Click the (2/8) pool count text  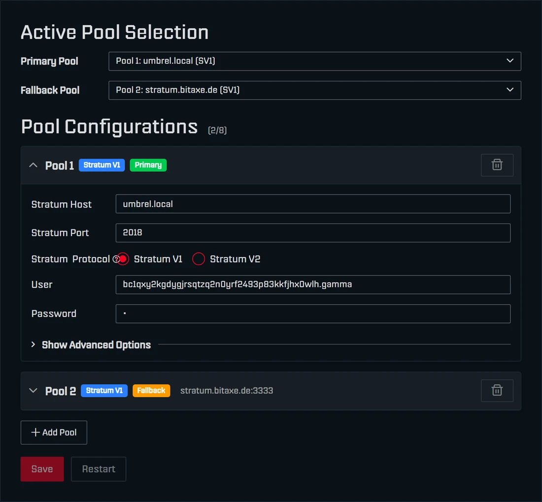point(217,130)
